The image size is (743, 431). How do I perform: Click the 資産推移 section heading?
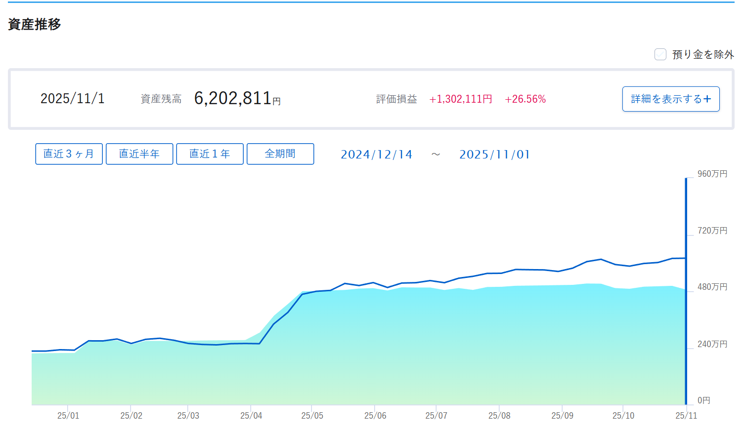35,24
